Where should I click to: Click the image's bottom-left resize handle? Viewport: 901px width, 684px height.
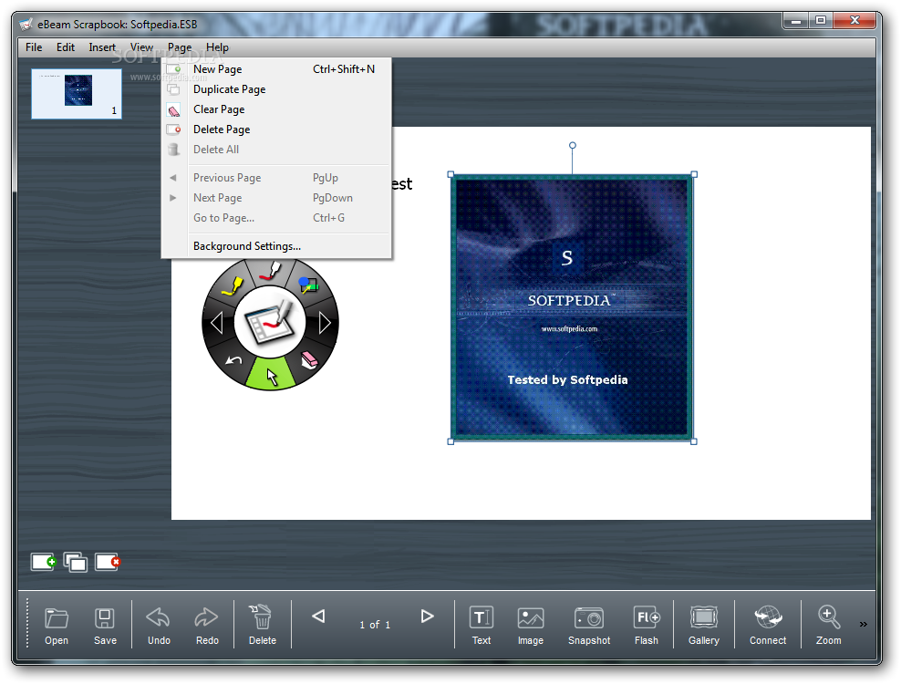(450, 441)
